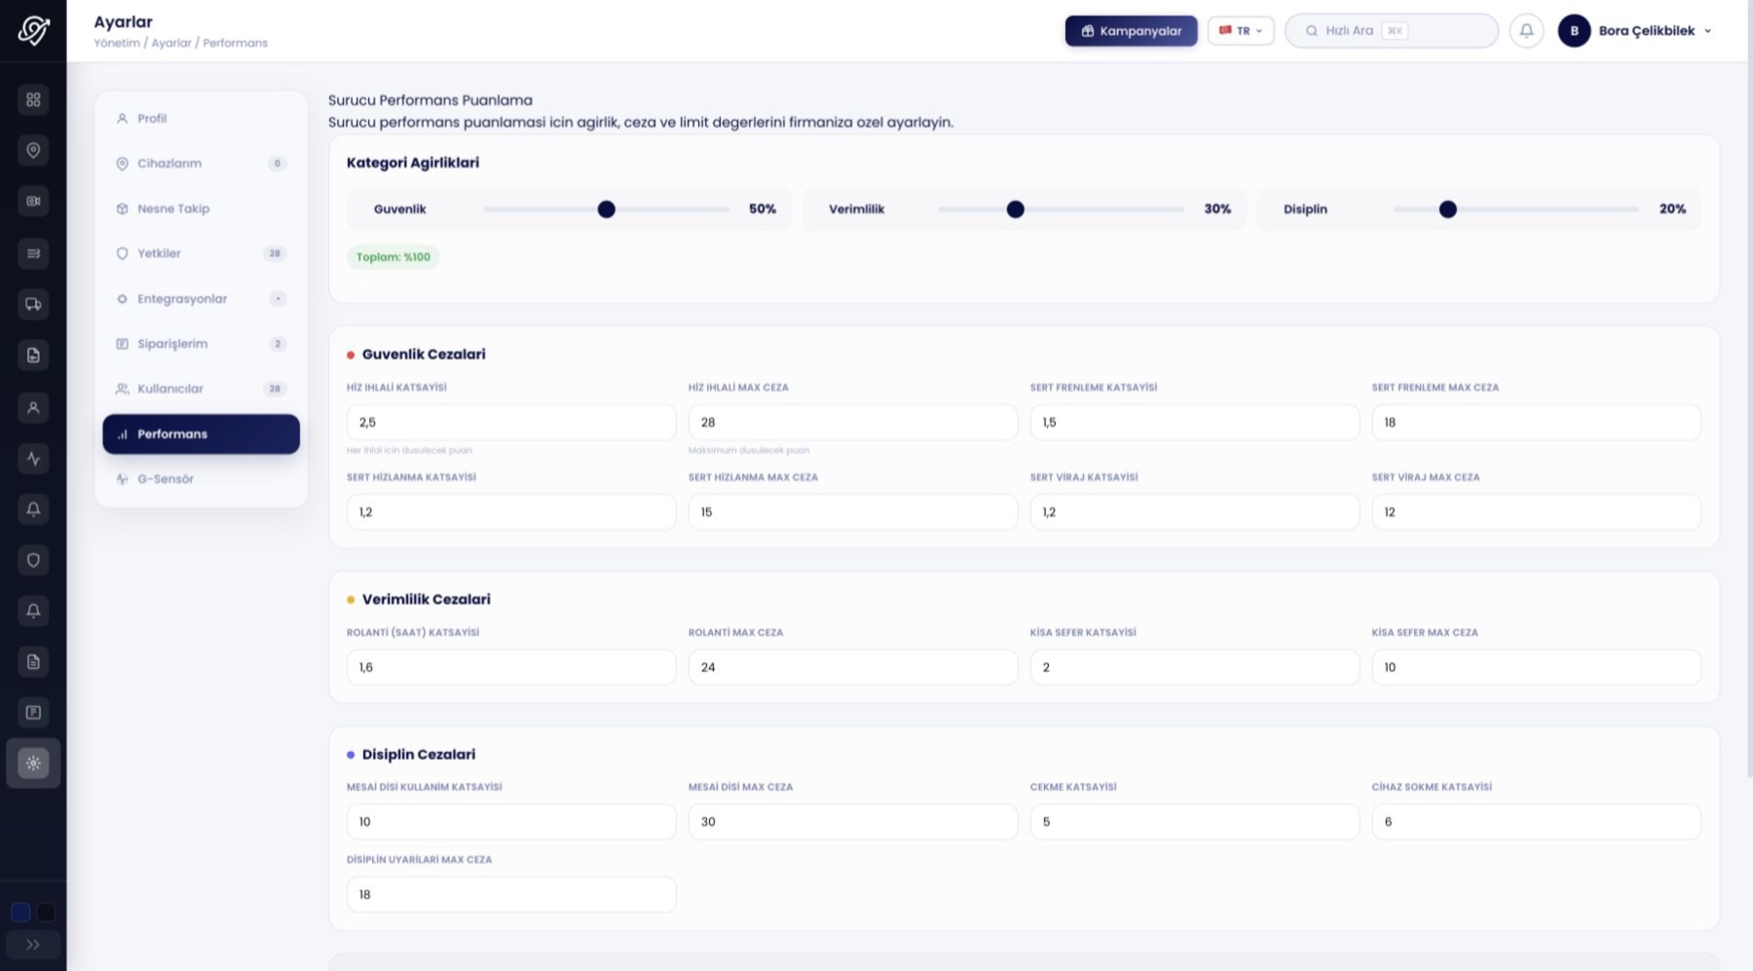Click the Sert Viraj Katsayisi field
The height and width of the screenshot is (971, 1753).
click(1195, 512)
